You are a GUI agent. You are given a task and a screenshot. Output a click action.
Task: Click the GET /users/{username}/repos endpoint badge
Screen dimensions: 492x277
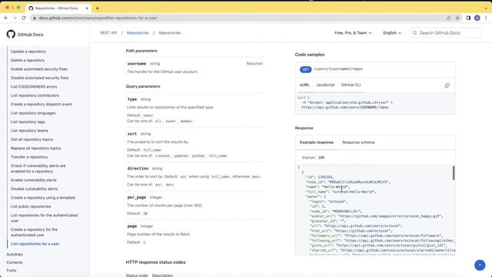coord(306,69)
